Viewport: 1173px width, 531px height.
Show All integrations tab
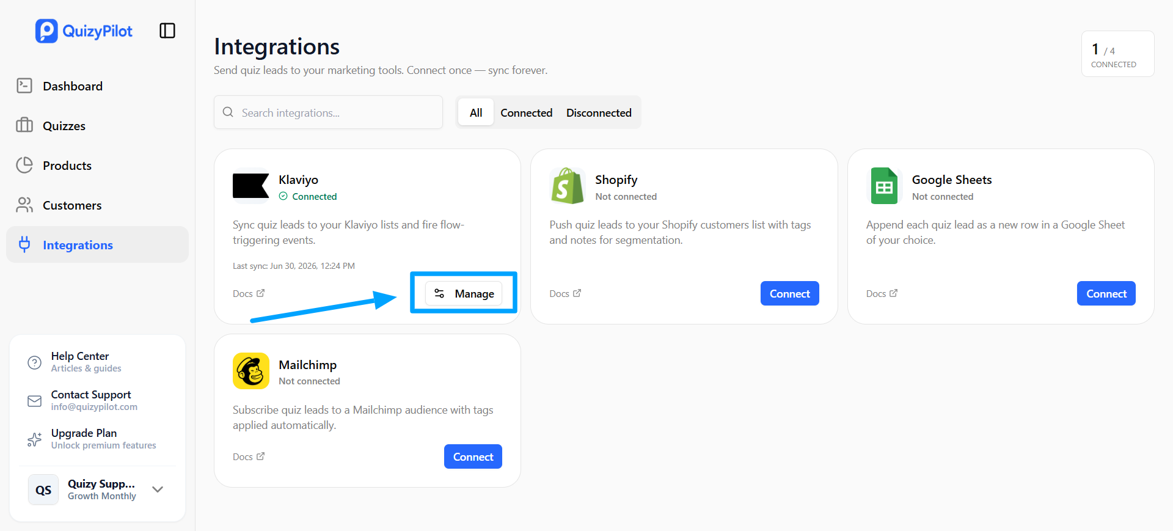coord(476,112)
